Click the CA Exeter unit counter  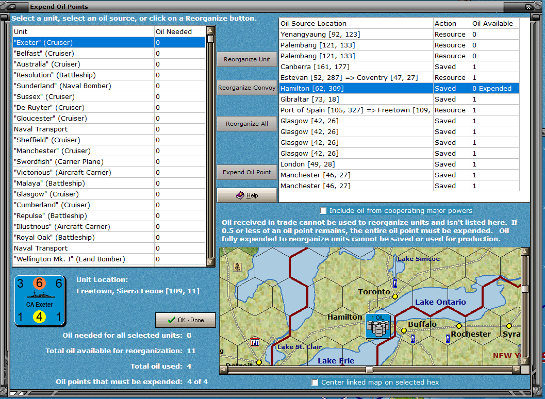pyautogui.click(x=40, y=301)
